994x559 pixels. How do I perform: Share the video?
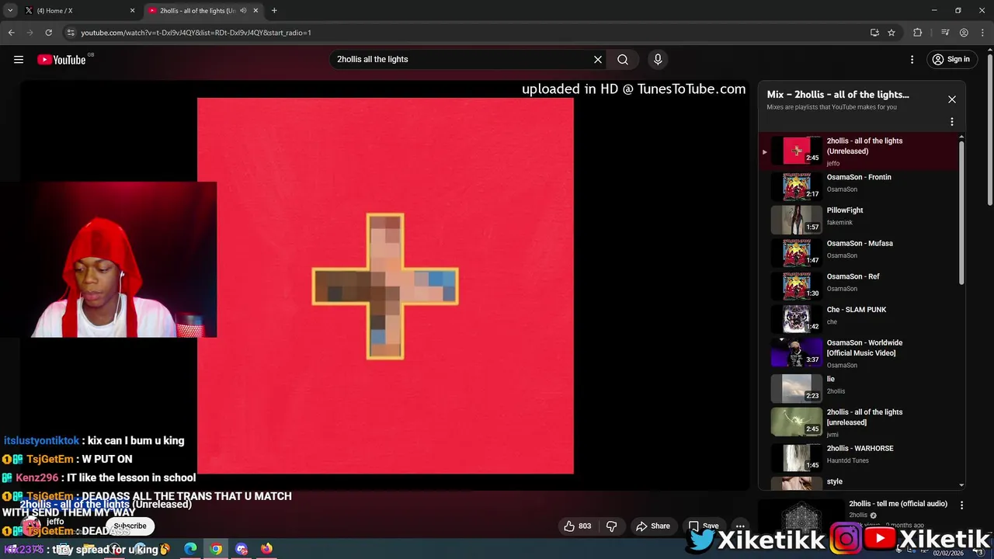click(653, 526)
